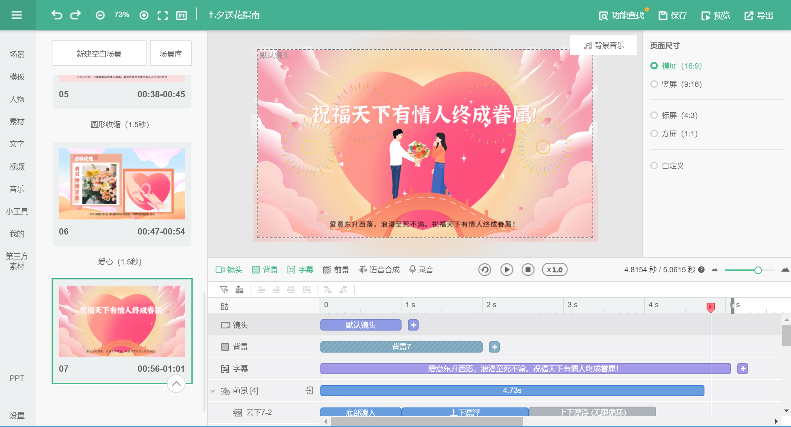
Task: Undo the last action
Action: 57,15
